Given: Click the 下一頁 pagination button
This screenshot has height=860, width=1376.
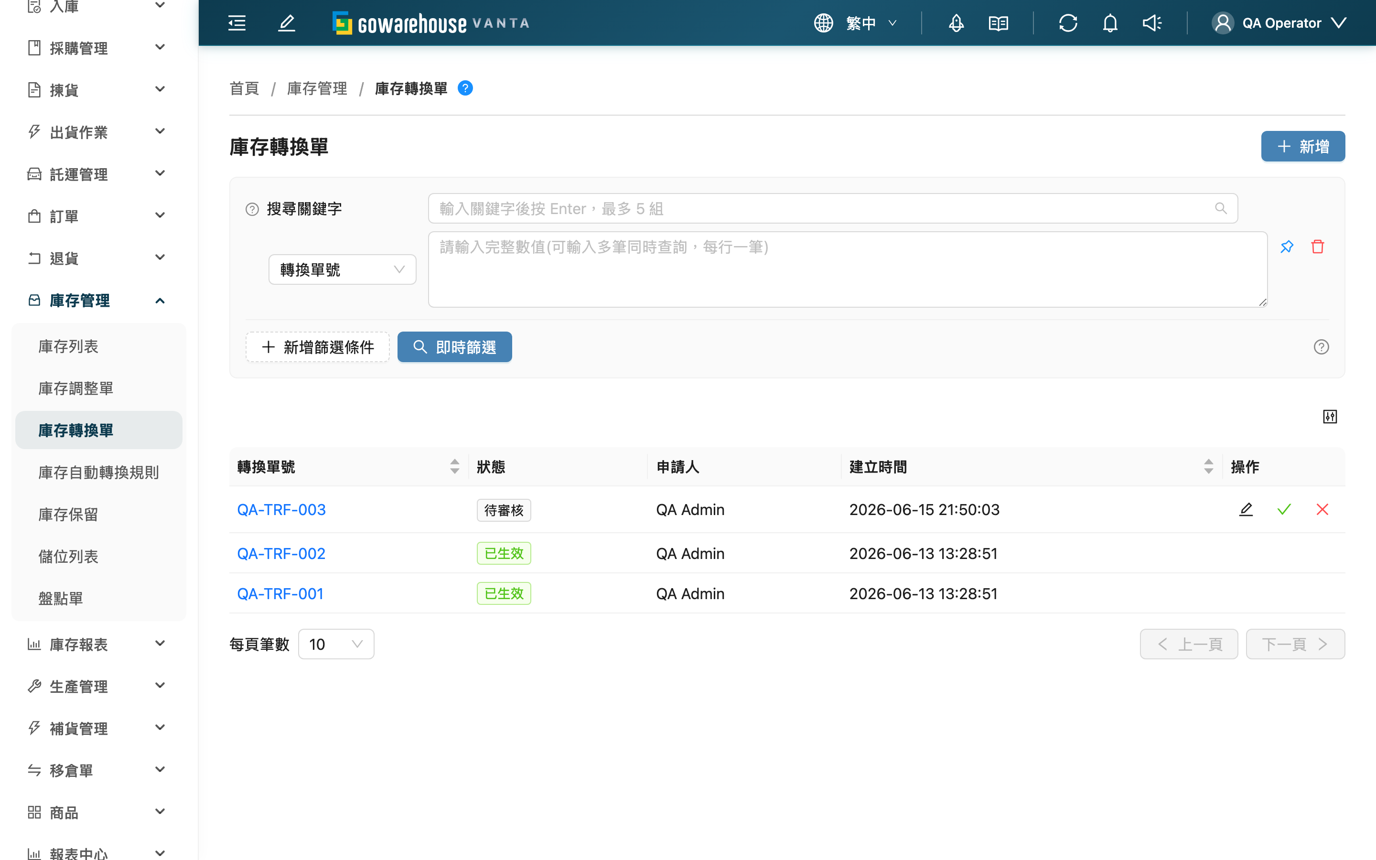Looking at the screenshot, I should click(1295, 644).
